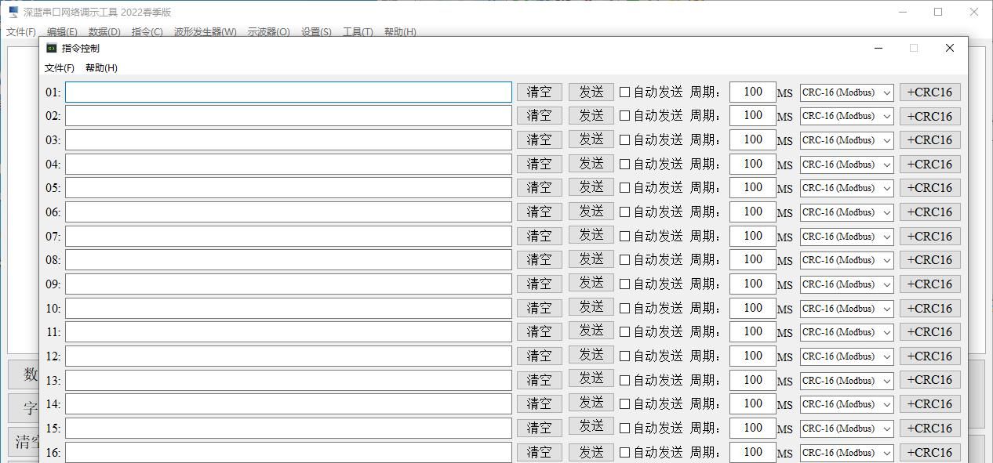Click the 指令控制 dialog title bar icon

(x=51, y=48)
